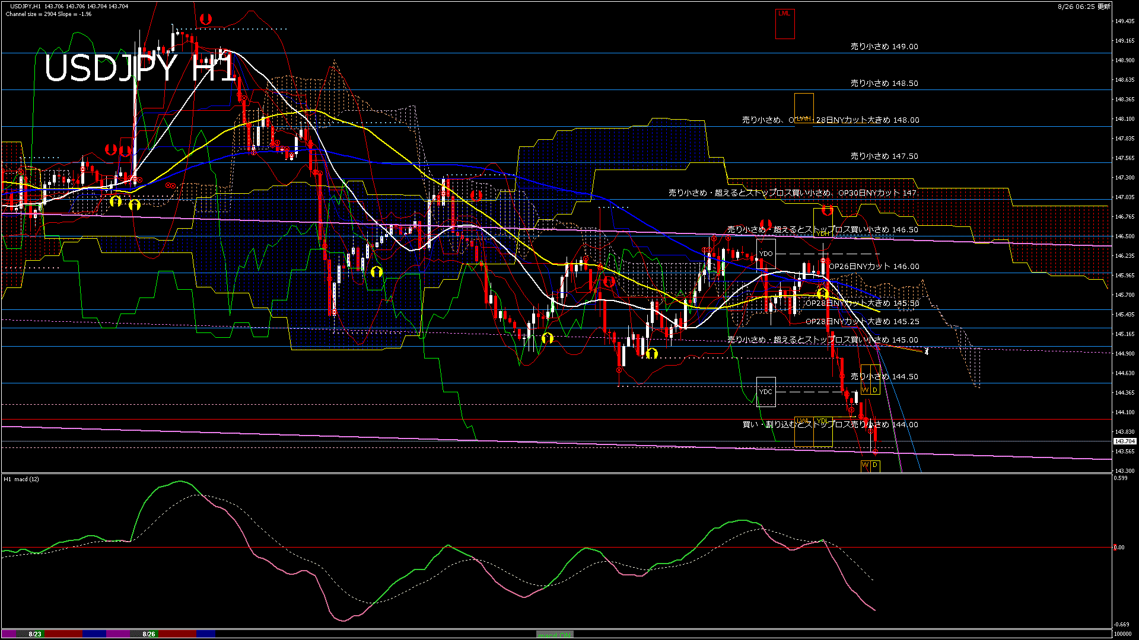Select the YDC label box

766,392
